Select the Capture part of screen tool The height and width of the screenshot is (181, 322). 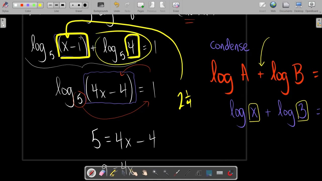pos(209,173)
